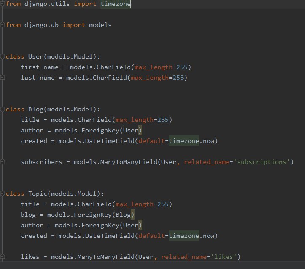Screen dimensions: 305x269
Task: Click 'first_name' field name
Action: pos(40,67)
